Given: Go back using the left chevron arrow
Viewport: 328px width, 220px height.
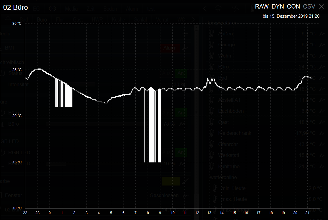Looking at the screenshot, I should click(x=205, y=9).
